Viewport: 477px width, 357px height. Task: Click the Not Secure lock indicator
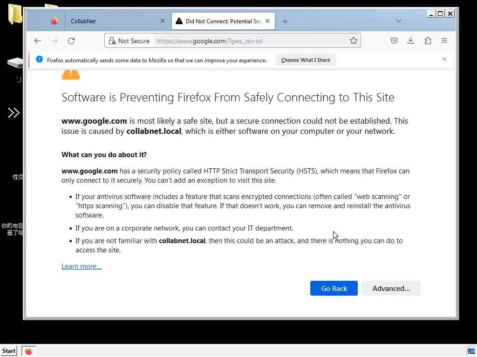129,41
